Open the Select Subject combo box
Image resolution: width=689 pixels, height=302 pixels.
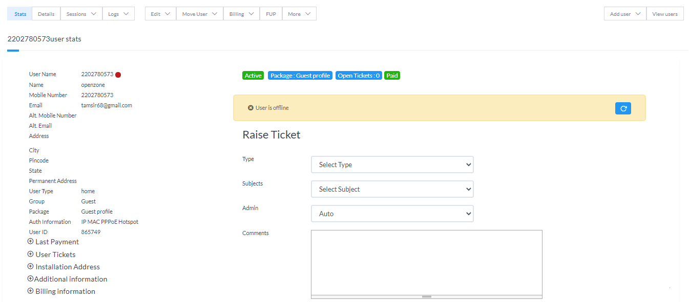point(392,189)
